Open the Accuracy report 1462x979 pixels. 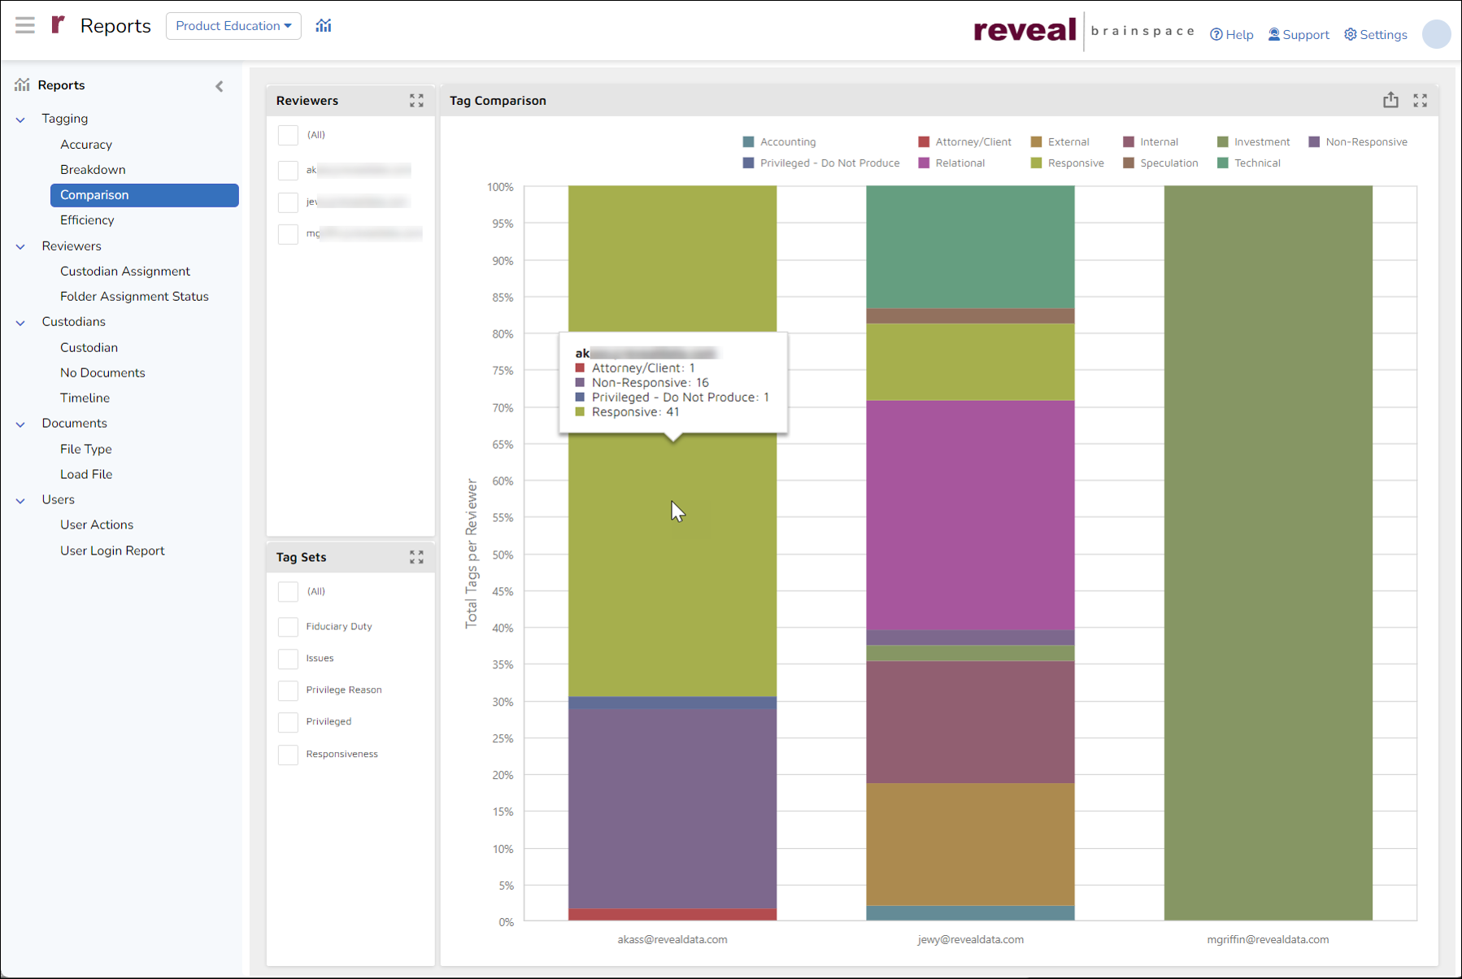(86, 144)
